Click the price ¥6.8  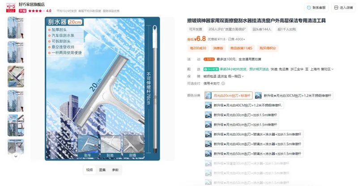coord(200,38)
